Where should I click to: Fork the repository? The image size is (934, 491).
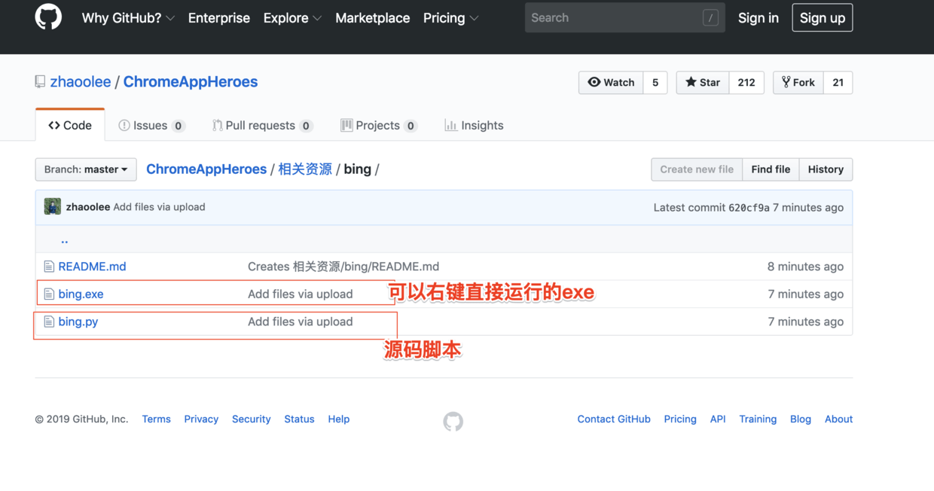(798, 83)
